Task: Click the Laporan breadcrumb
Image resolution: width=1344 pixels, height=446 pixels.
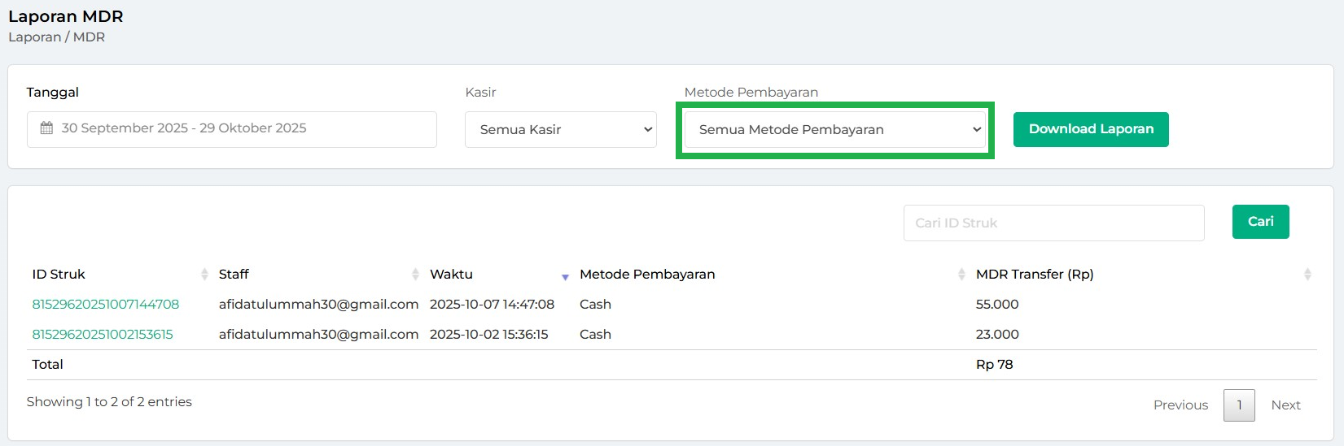Action: [x=34, y=37]
